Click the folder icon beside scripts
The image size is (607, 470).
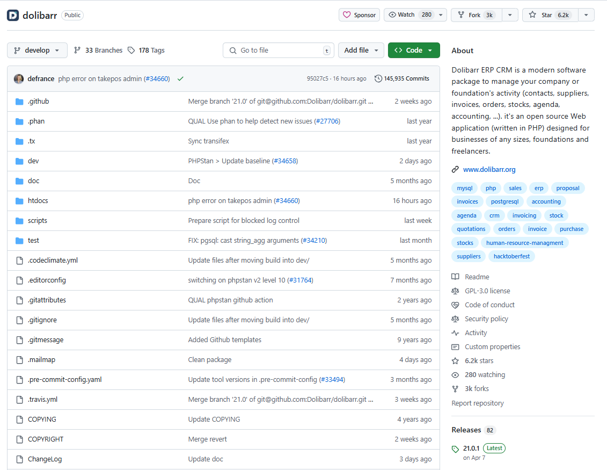click(x=19, y=221)
